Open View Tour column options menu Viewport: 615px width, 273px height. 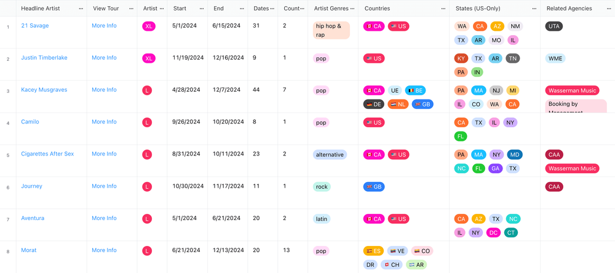tap(131, 8)
